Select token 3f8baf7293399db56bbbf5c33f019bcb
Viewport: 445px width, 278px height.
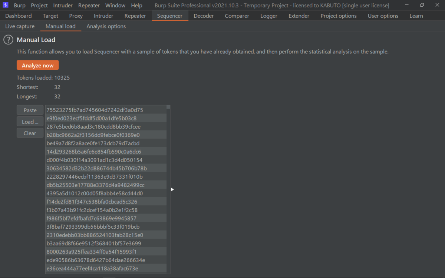tap(106, 226)
